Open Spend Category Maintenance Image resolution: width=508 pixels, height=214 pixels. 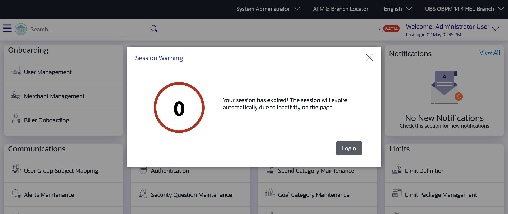pyautogui.click(x=316, y=171)
